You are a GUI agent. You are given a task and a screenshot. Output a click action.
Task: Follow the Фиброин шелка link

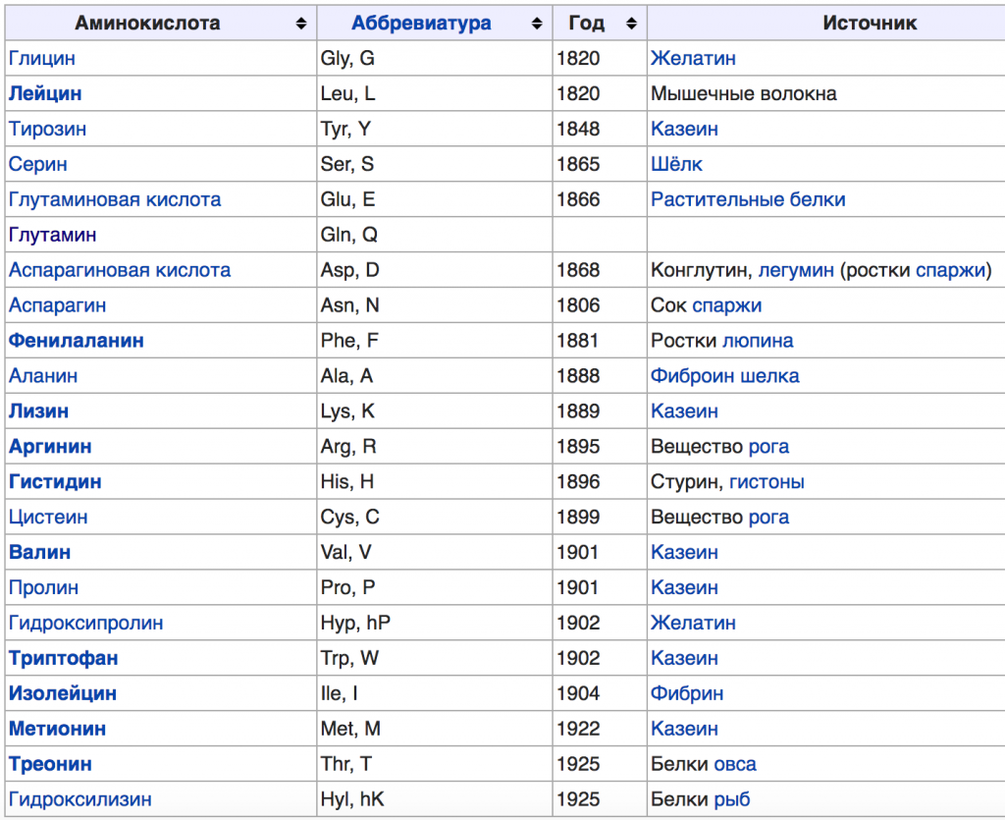coord(725,376)
